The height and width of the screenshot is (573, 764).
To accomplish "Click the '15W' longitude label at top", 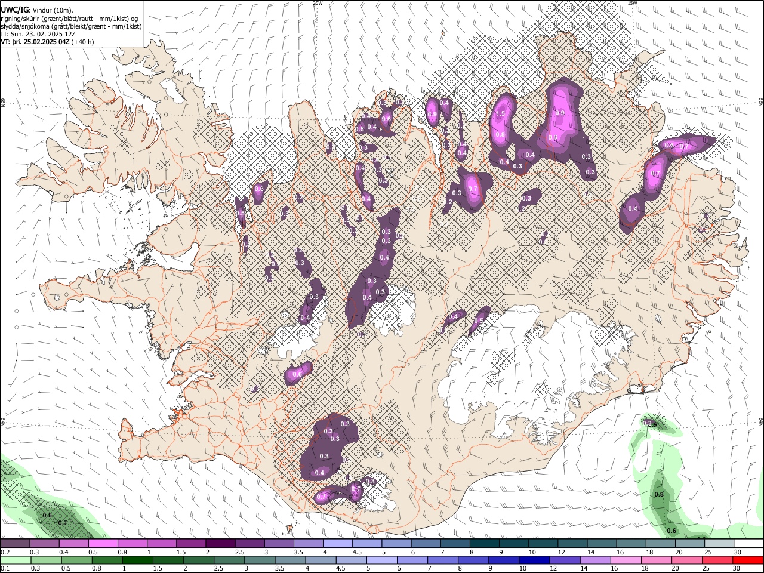I will [x=632, y=3].
